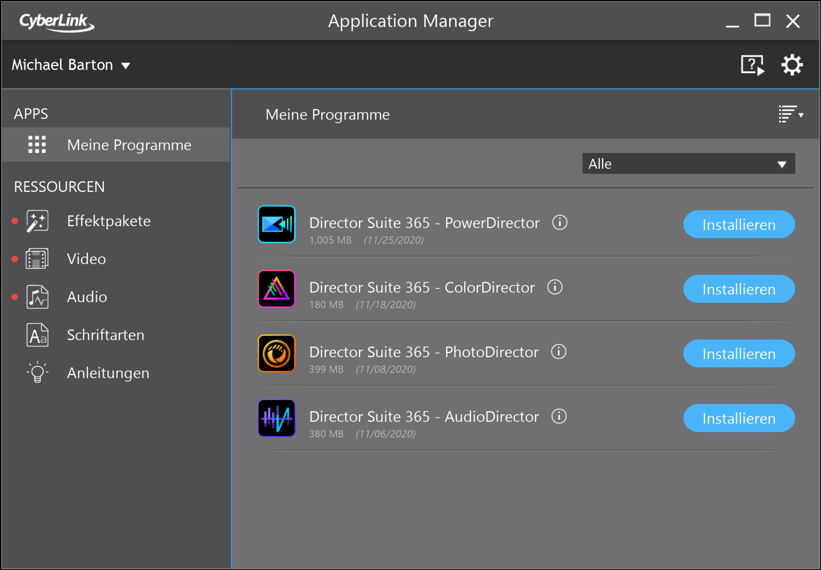
Task: Click the AudioDirector app icon
Action: point(277,418)
